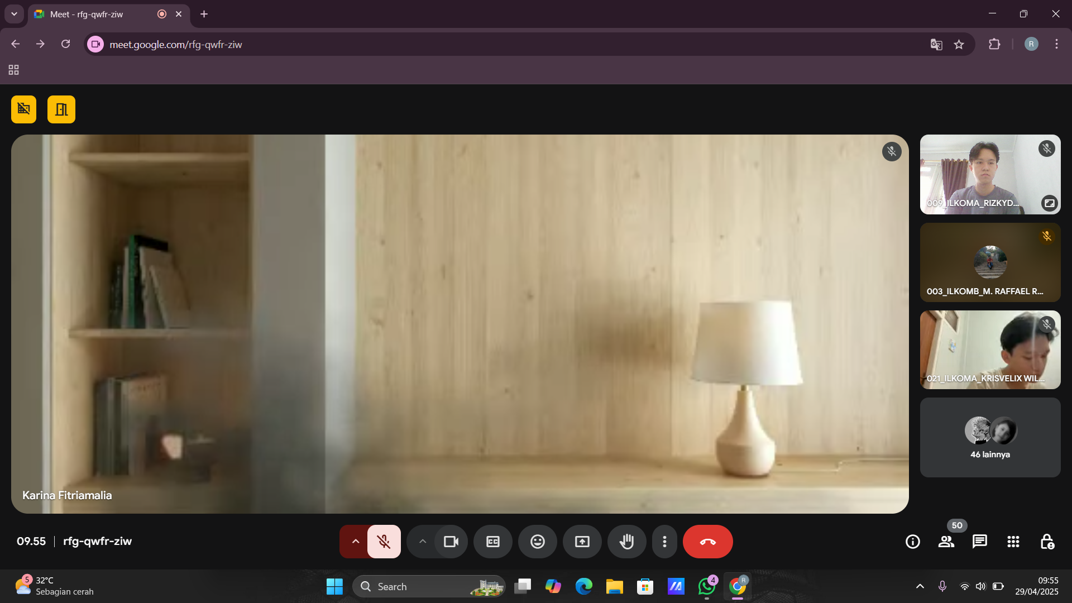
Task: Open WhatsApp from the taskbar
Action: pos(706,587)
